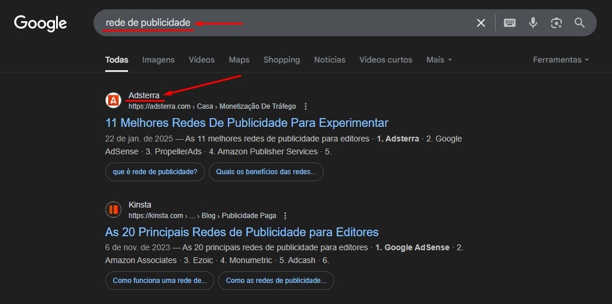
Task: Open the Shopping tab
Action: pos(282,60)
